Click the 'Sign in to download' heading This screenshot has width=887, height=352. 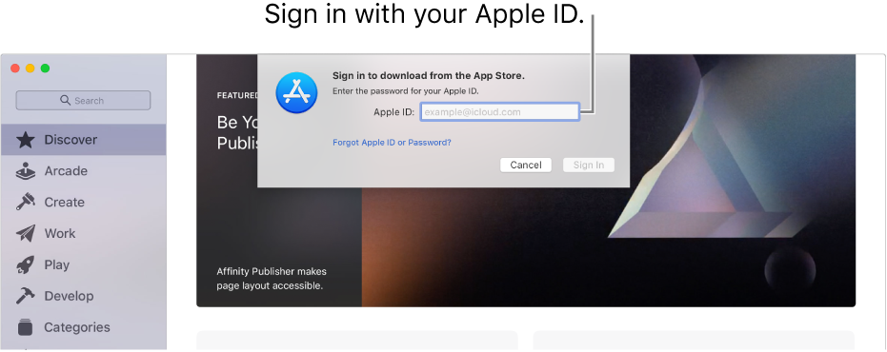[428, 75]
